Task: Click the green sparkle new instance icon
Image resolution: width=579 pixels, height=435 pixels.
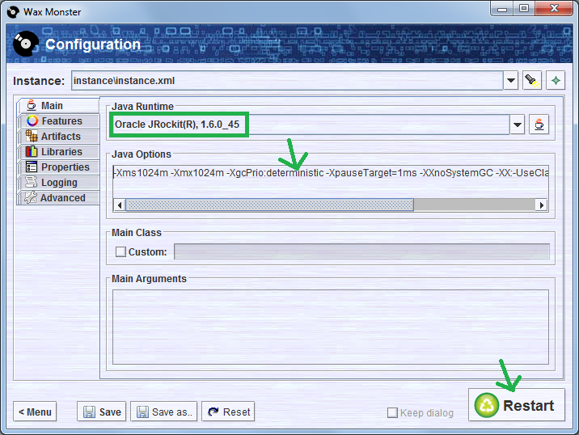Action: (556, 81)
